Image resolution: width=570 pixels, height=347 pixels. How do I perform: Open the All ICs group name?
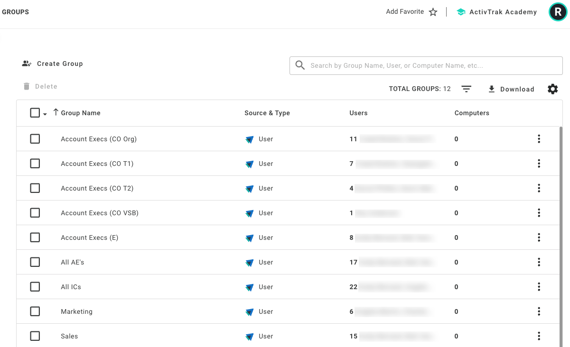click(x=71, y=287)
